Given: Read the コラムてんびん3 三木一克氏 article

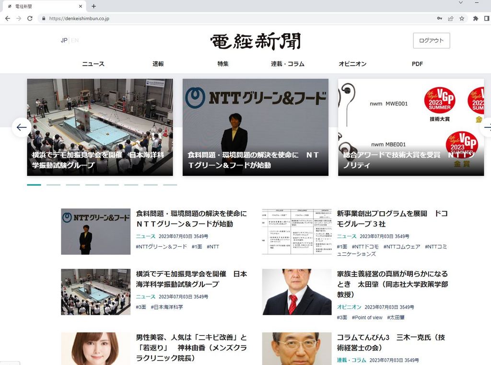Looking at the screenshot, I should 391,342.
